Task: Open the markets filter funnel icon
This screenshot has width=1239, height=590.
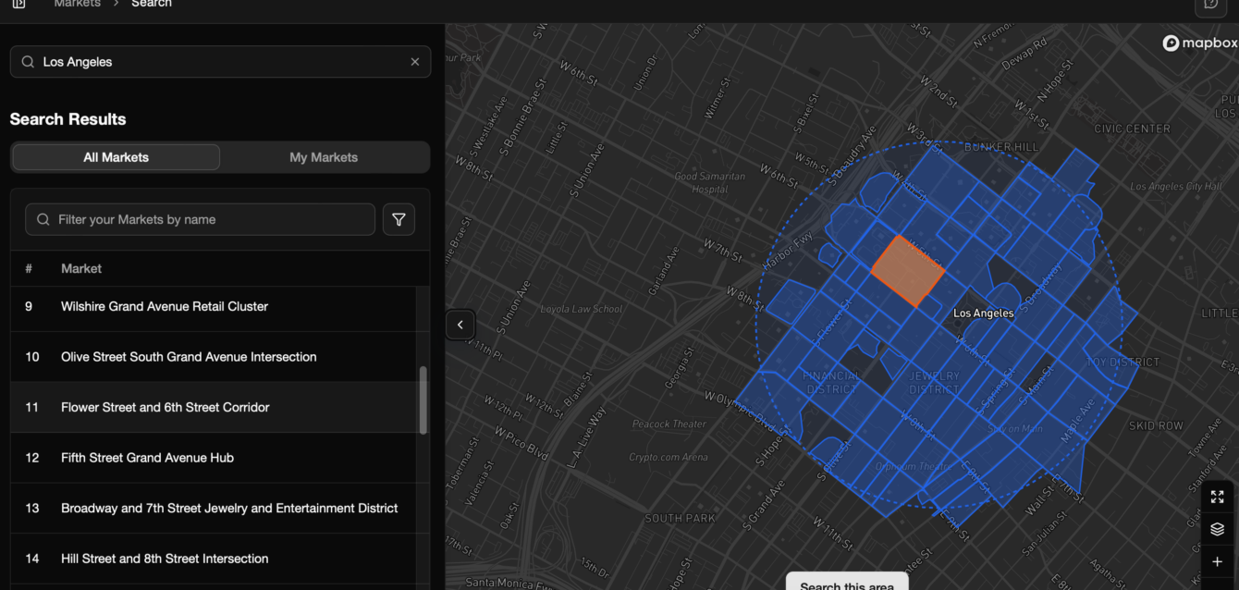Action: 399,219
